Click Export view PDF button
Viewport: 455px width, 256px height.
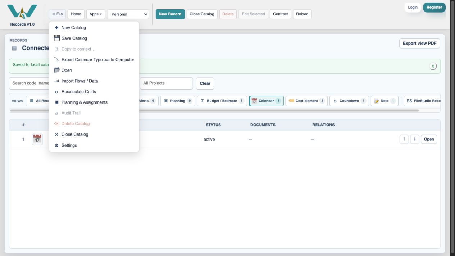[419, 43]
